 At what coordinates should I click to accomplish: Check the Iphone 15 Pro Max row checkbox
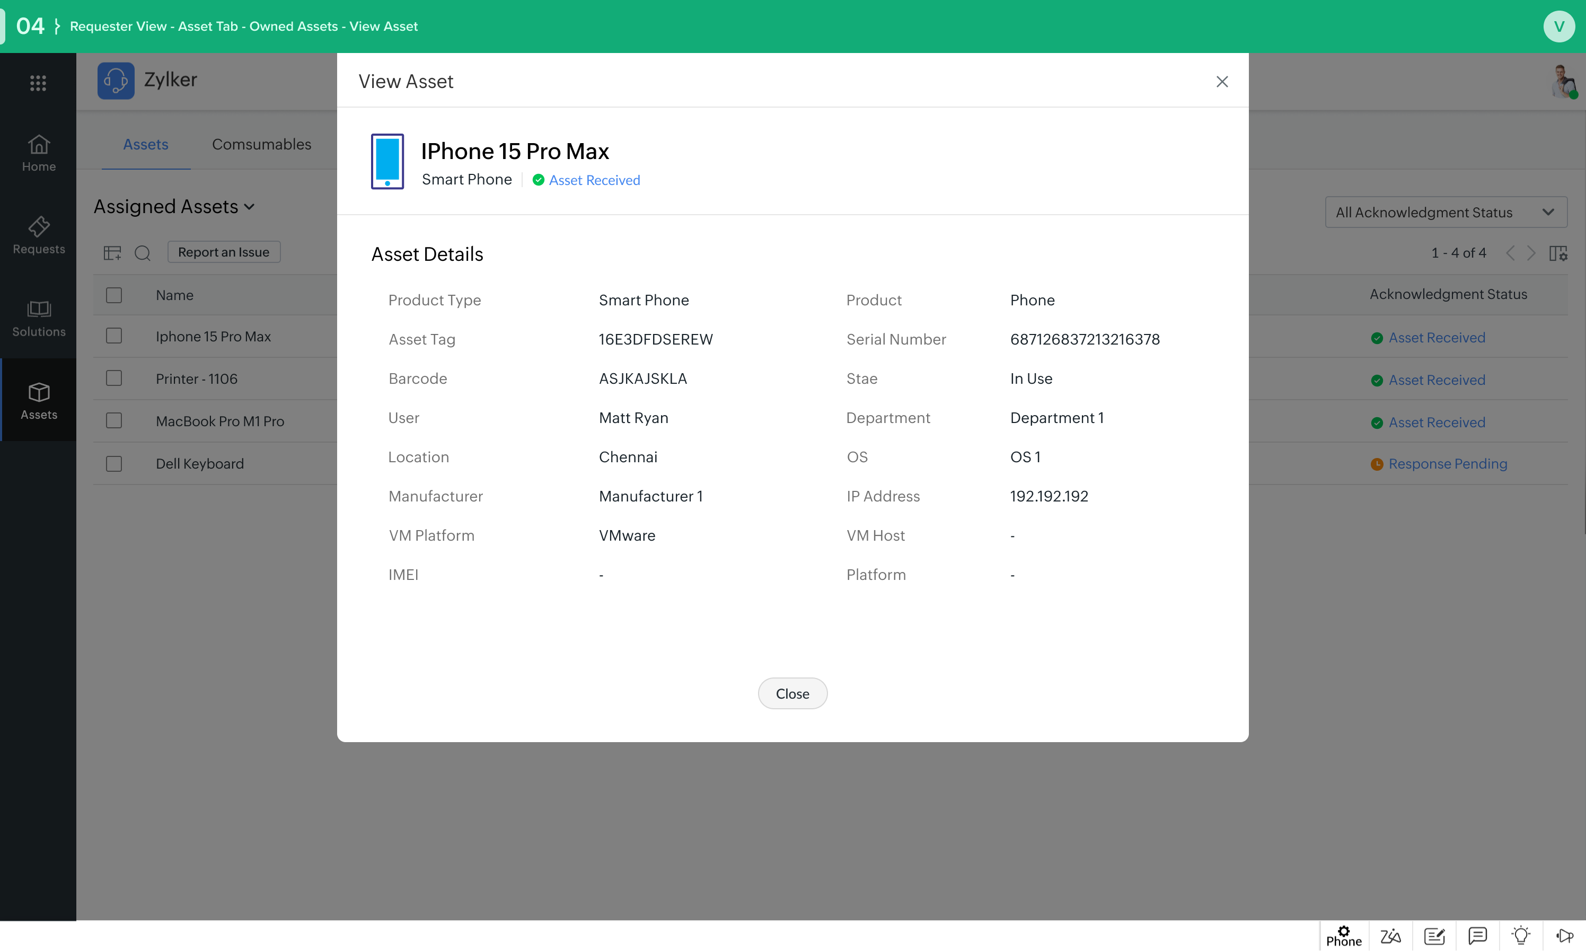(x=114, y=336)
